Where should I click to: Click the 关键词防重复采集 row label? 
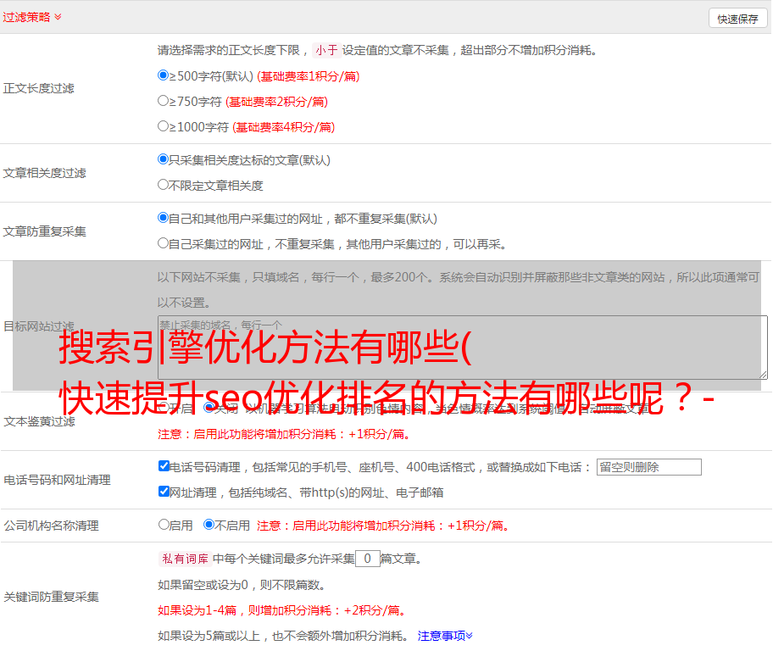pos(51,597)
